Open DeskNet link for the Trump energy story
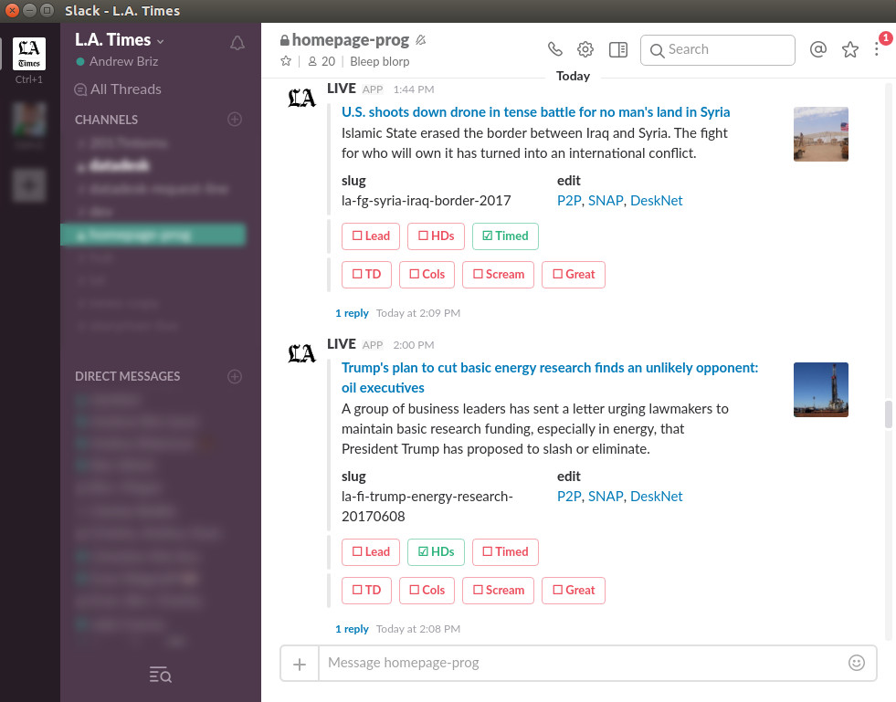Image resolution: width=896 pixels, height=702 pixels. [657, 497]
